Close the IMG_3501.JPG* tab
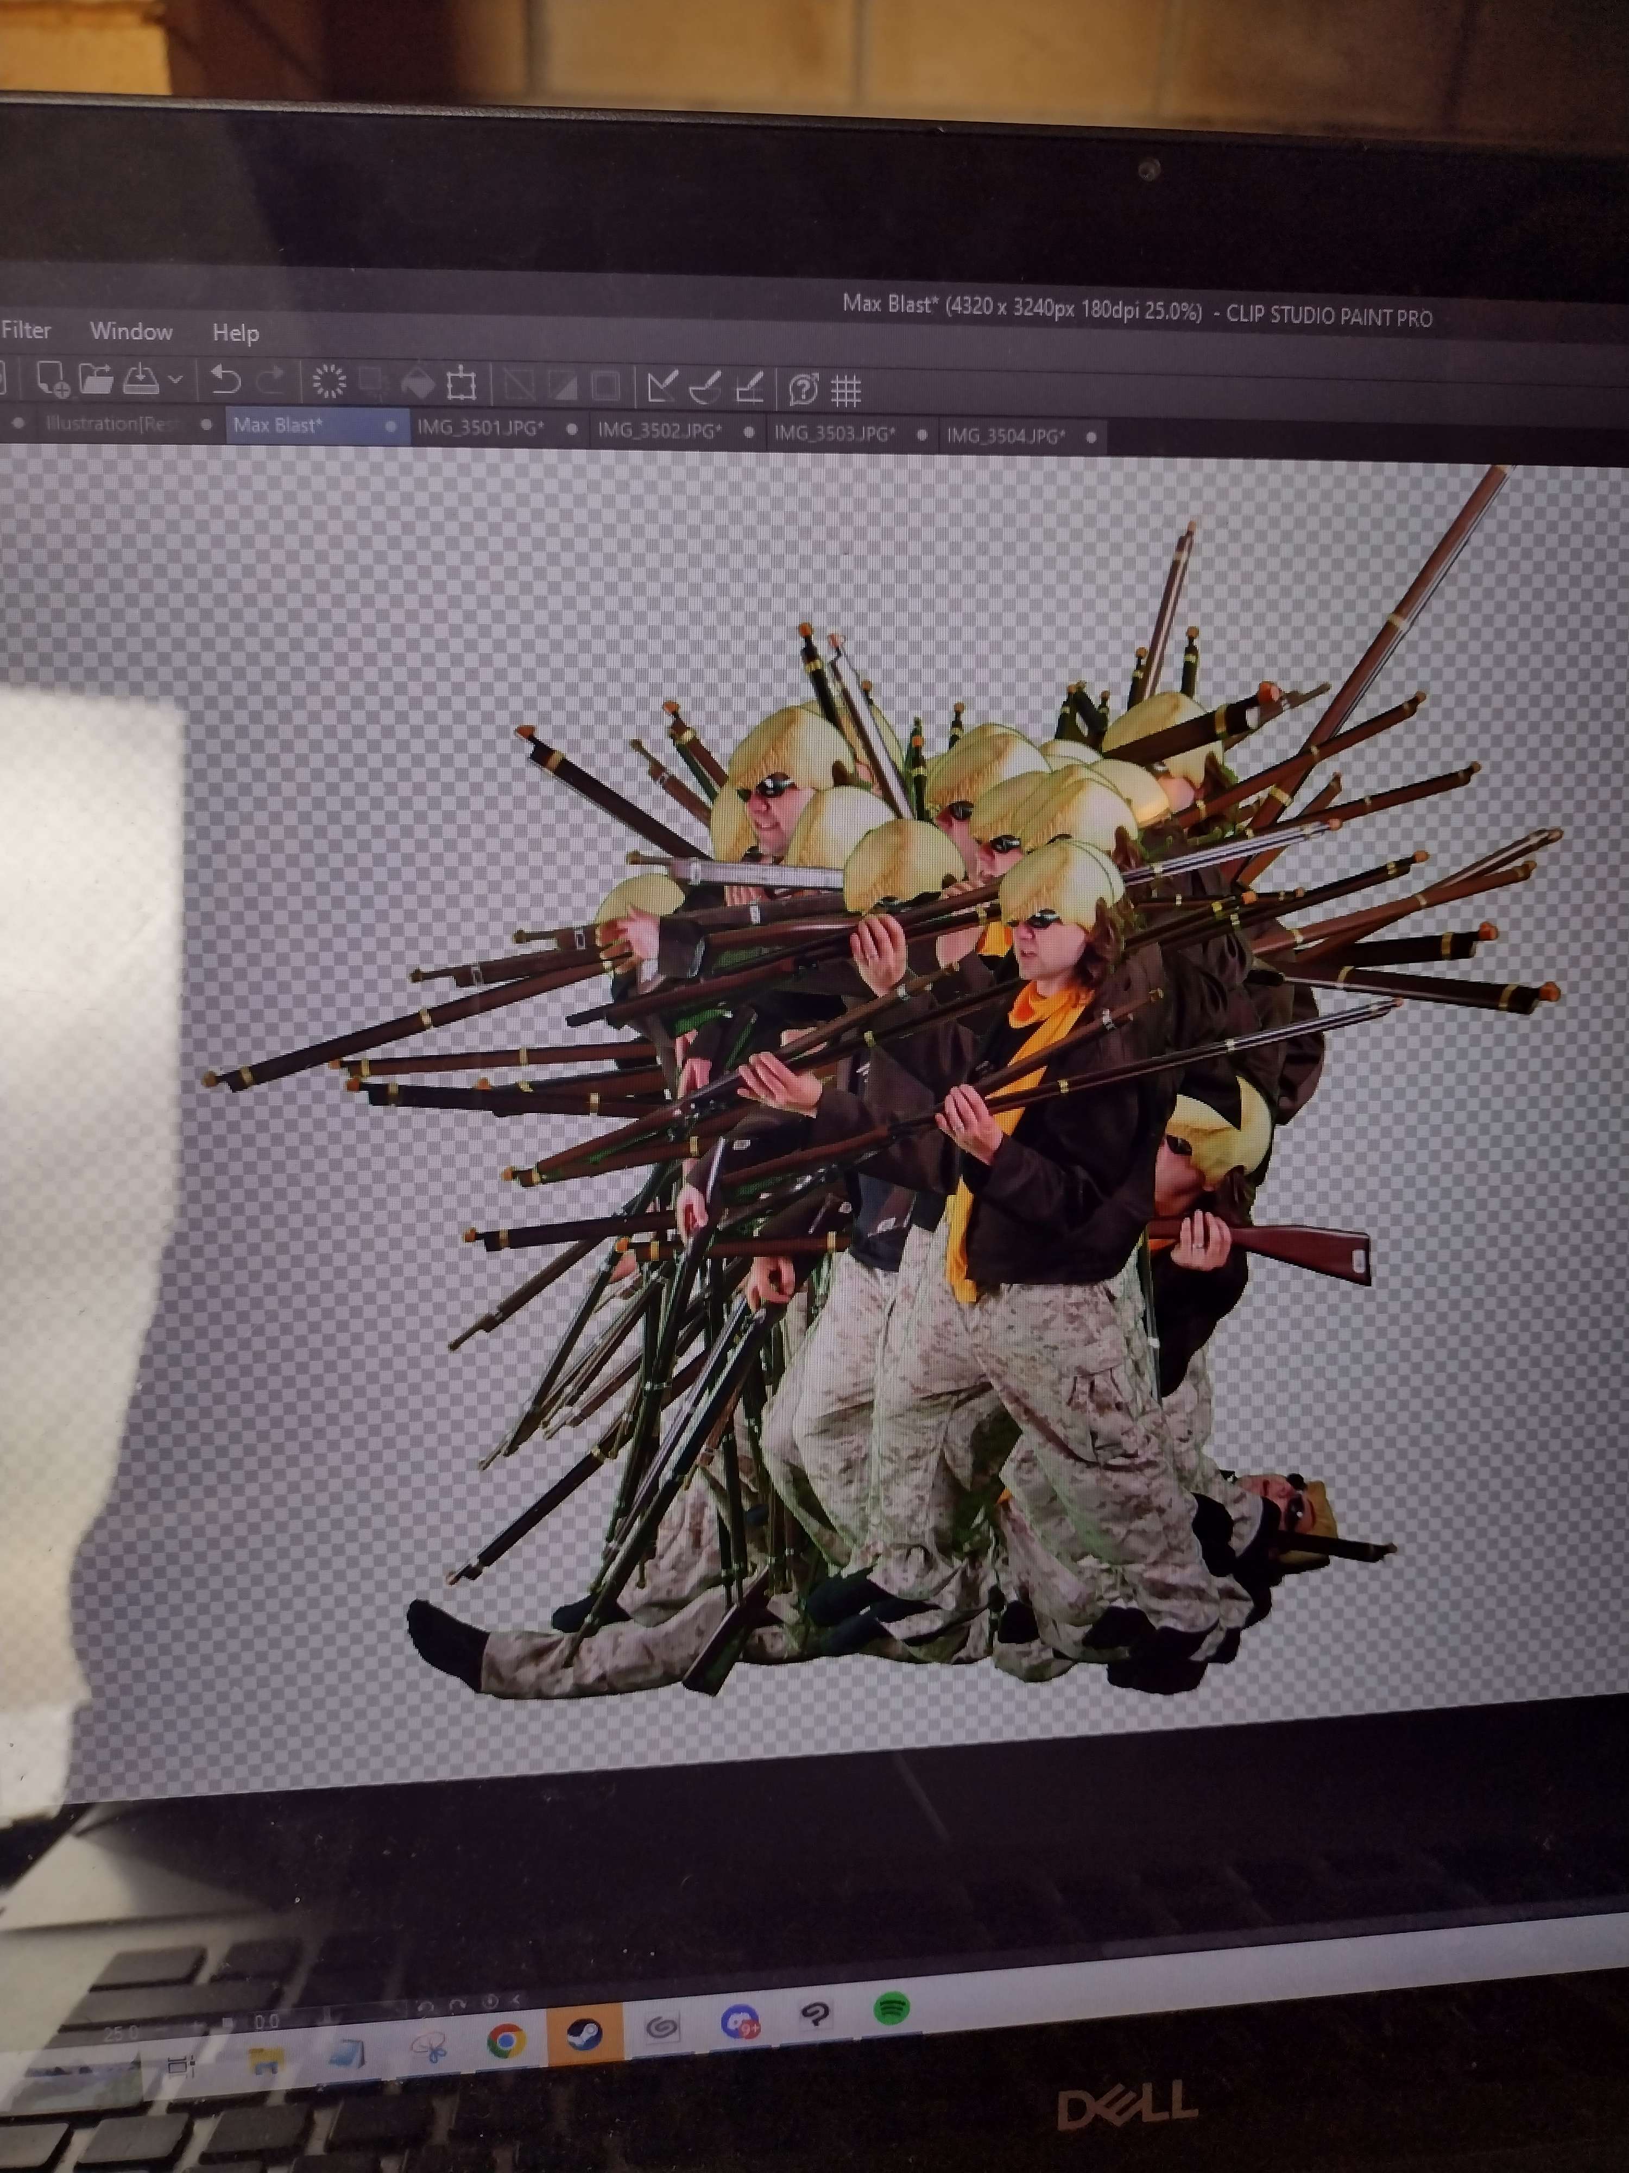This screenshot has width=1629, height=2173. (572, 429)
